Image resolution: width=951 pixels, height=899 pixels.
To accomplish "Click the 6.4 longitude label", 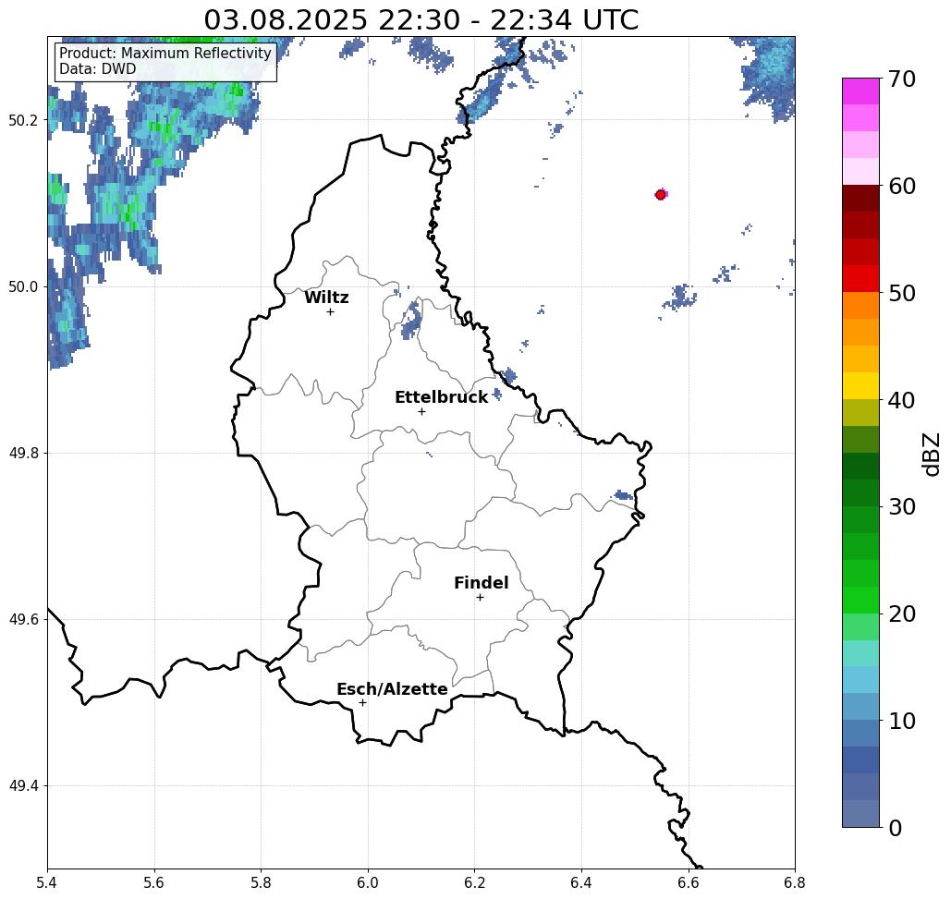I will coord(581,882).
